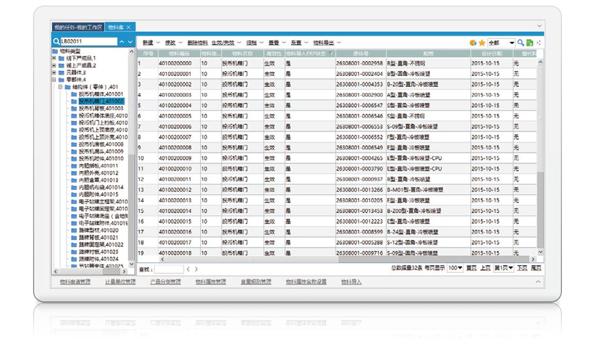
Task: Collapse the 结构件（零件）,401 tree node
Action: pyautogui.click(x=61, y=87)
